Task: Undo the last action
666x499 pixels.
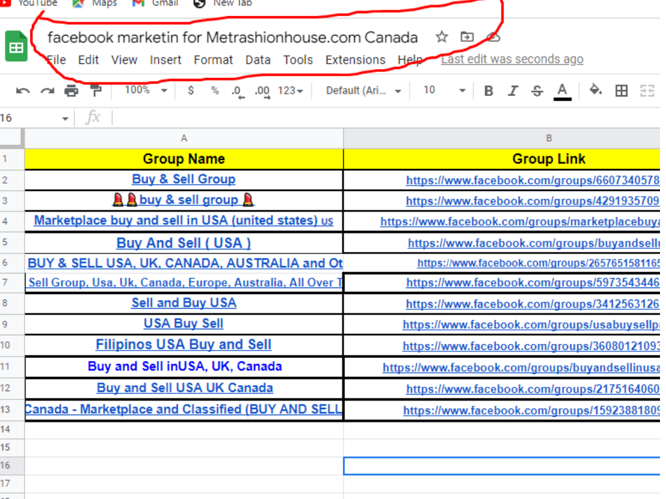Action: 23,90
